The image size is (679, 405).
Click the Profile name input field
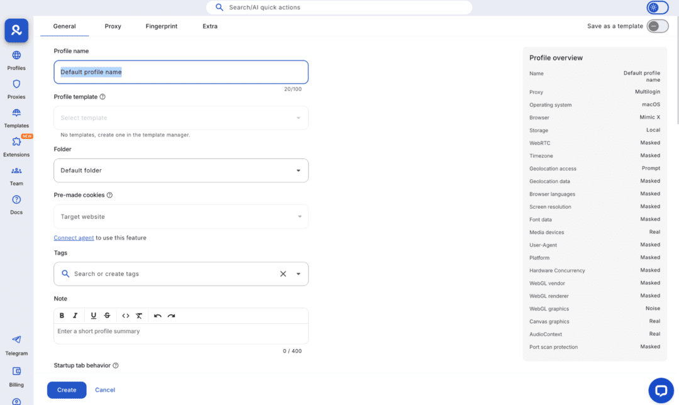181,72
